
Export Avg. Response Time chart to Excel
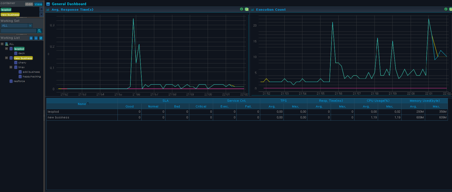pos(247,9)
